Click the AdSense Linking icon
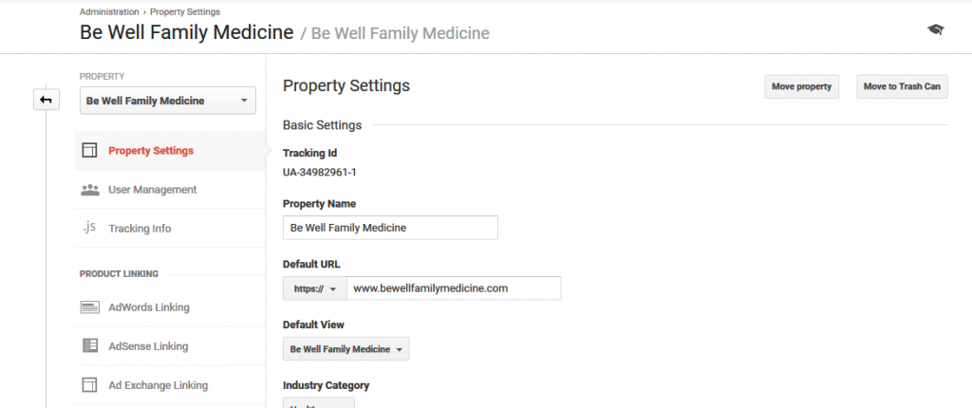The width and height of the screenshot is (972, 408). click(x=90, y=346)
